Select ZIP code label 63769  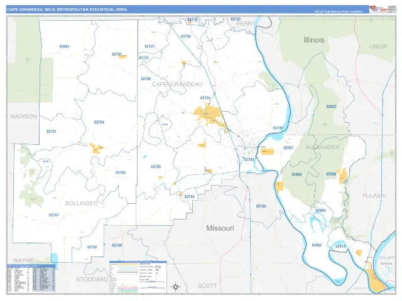[186, 36]
